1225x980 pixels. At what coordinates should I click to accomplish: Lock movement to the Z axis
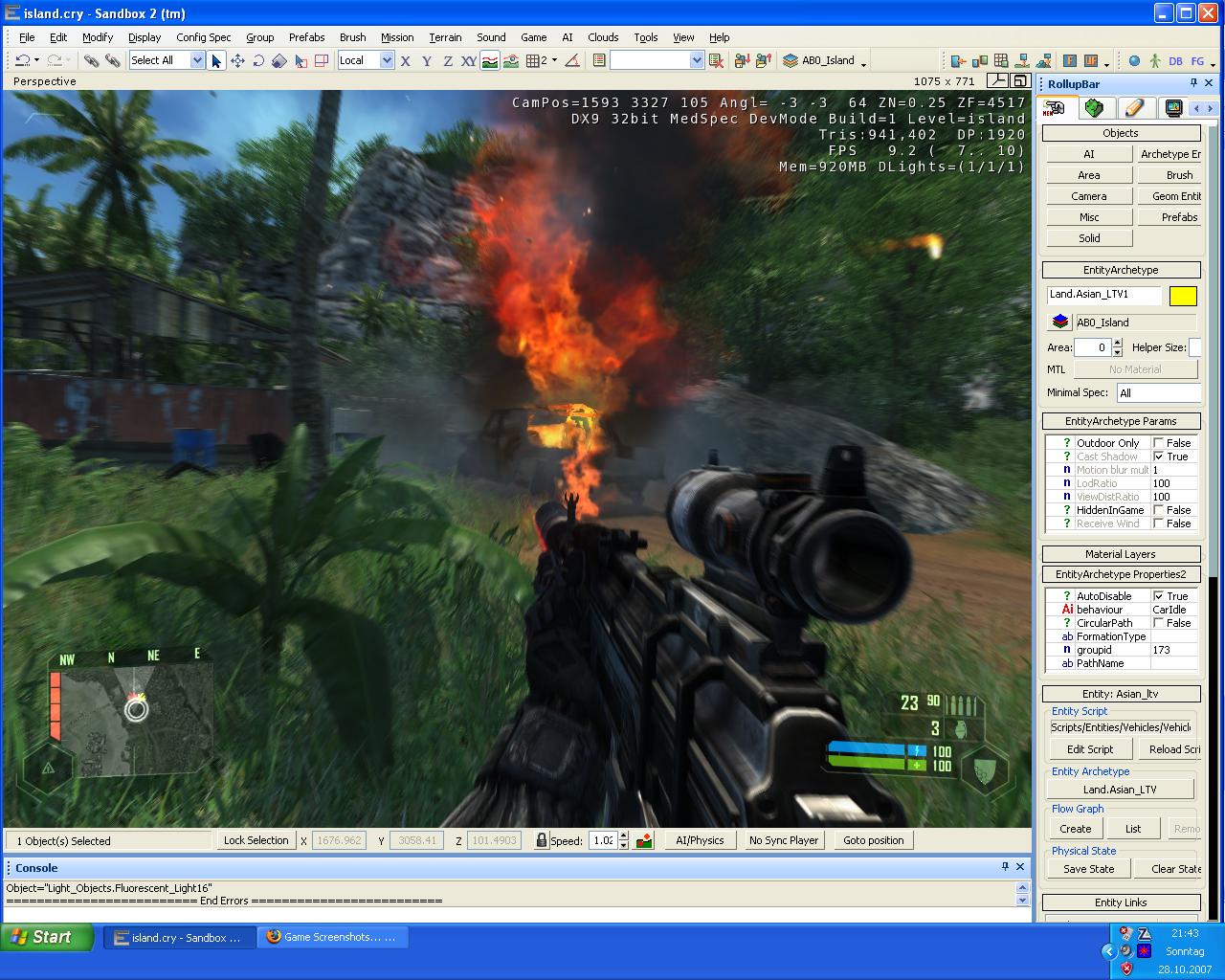tap(448, 60)
